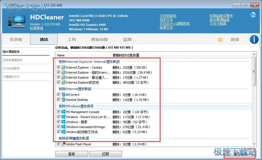Click the 检查更新 link
The width and height of the screenshot is (262, 160).
[x=37, y=28]
